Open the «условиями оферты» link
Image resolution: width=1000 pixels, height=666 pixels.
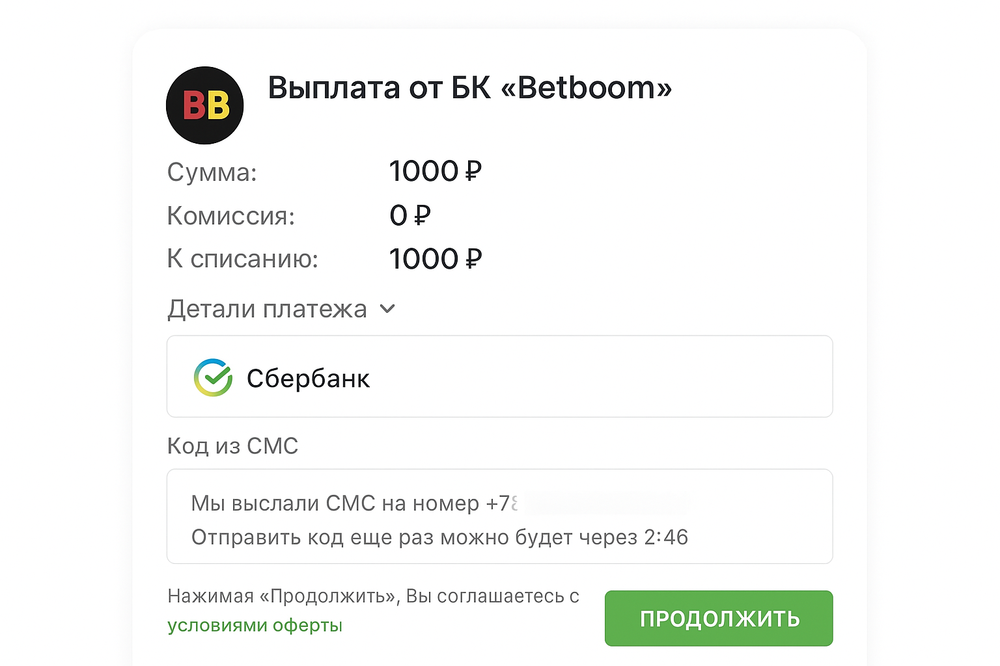[254, 625]
